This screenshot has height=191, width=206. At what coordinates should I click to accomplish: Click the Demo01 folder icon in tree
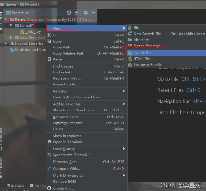17,25
